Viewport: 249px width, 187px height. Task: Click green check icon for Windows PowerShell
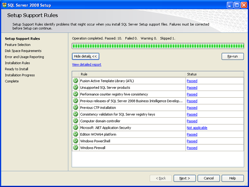(x=76, y=141)
